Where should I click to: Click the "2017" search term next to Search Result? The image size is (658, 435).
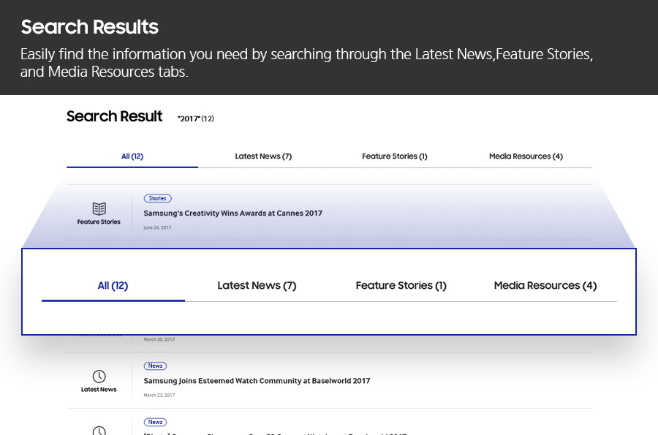tap(189, 118)
